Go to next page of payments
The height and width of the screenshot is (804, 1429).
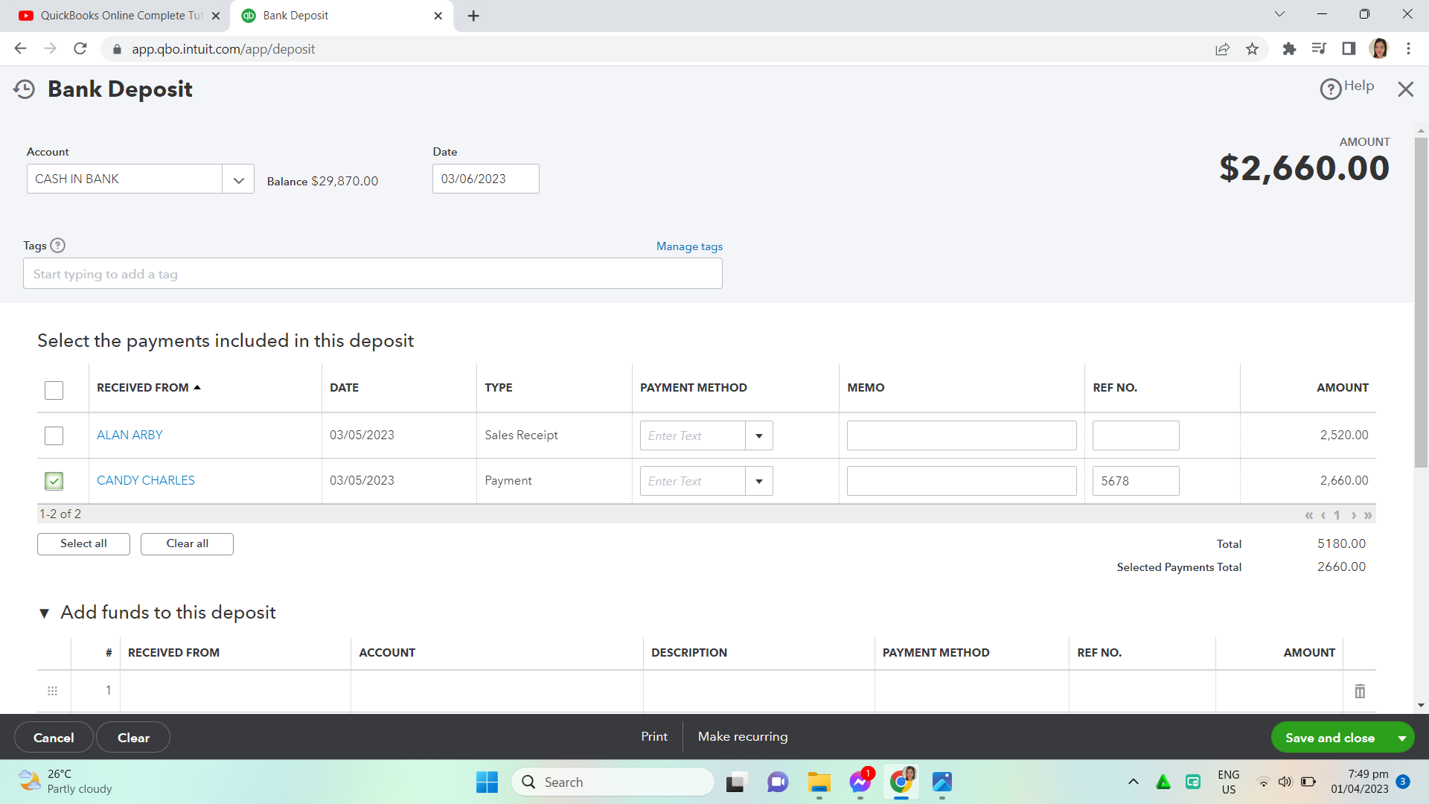coord(1353,515)
